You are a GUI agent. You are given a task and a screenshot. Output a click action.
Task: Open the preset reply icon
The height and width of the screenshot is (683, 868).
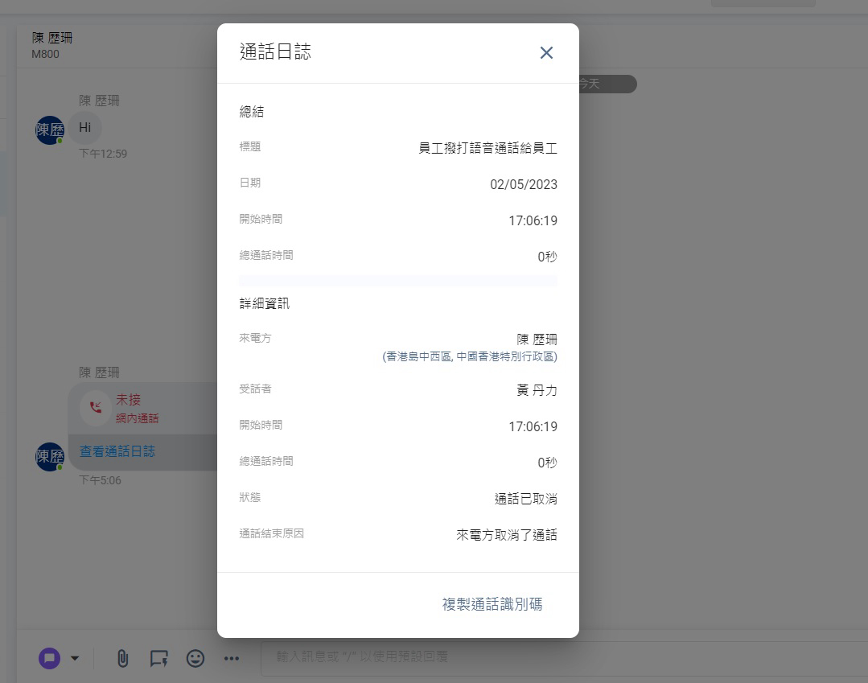click(x=158, y=658)
